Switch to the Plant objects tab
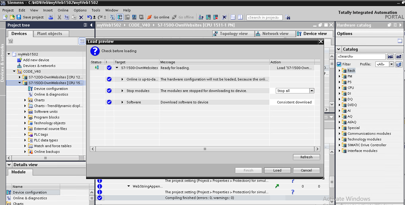 [x=50, y=34]
